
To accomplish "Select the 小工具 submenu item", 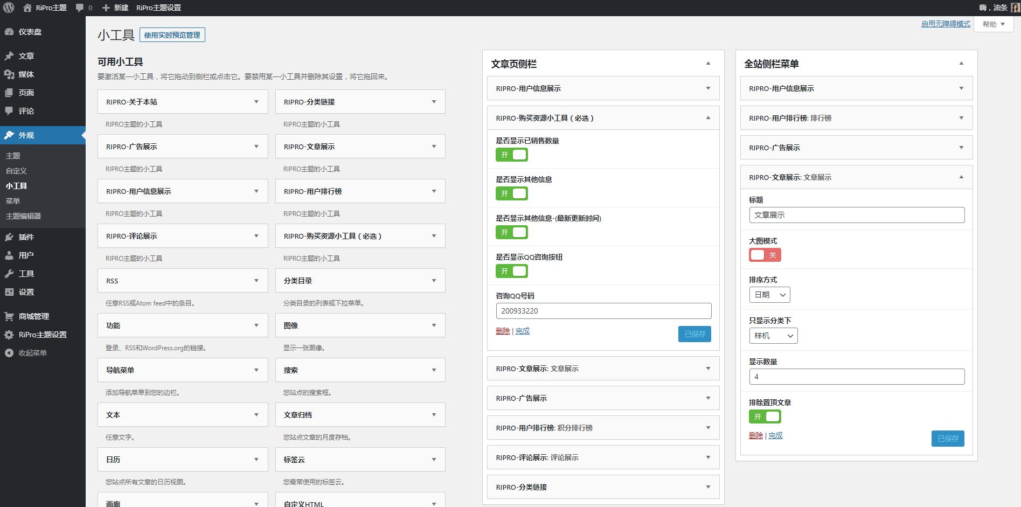I will [16, 186].
